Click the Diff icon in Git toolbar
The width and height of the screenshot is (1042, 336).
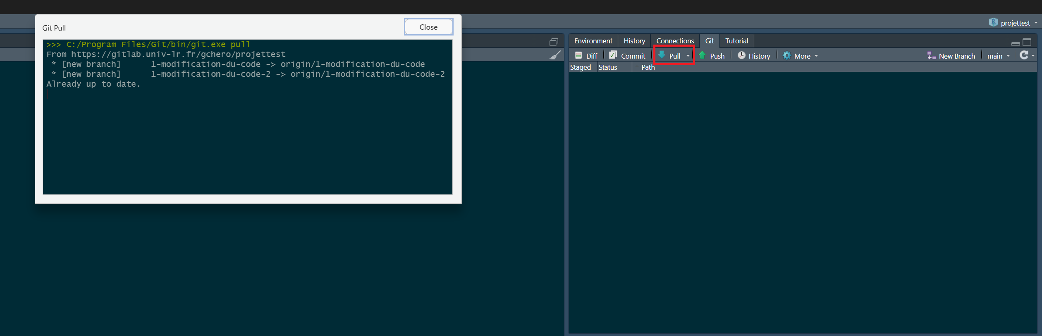pyautogui.click(x=578, y=56)
